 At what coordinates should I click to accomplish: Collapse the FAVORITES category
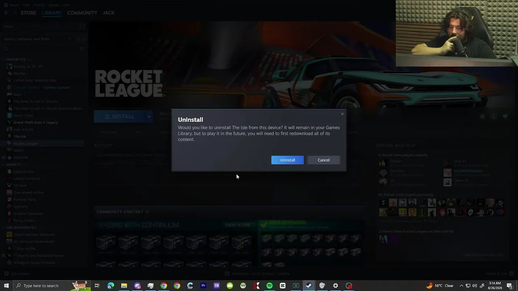[x=15, y=59]
